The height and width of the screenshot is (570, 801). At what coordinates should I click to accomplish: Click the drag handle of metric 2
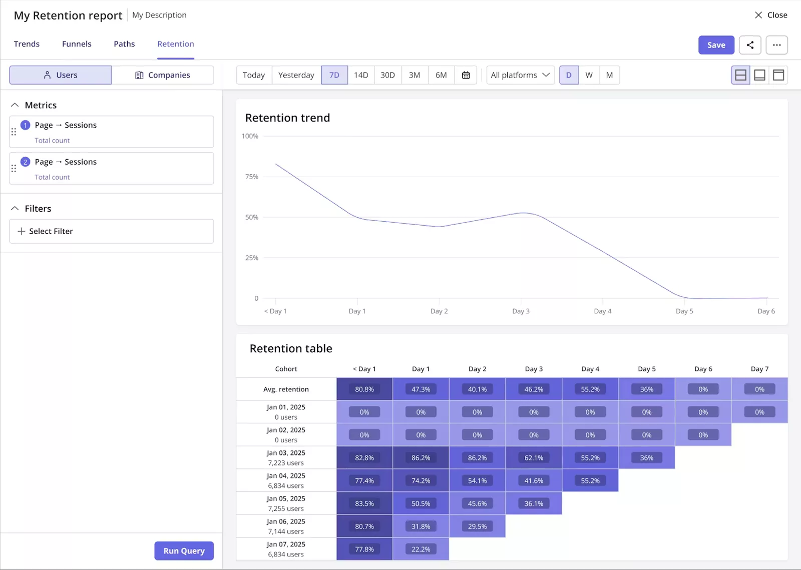pos(14,169)
